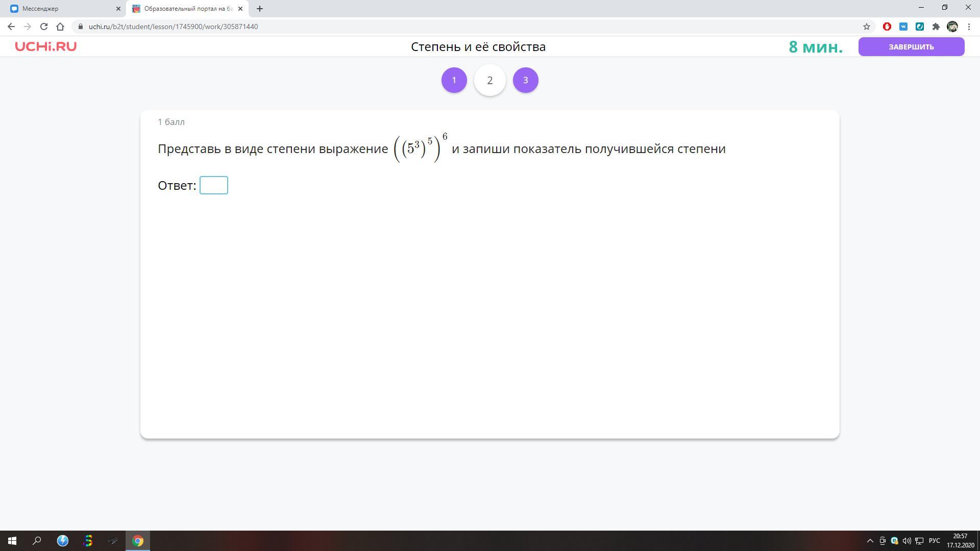Click the power expression formula
Image resolution: width=980 pixels, height=551 pixels.
(421, 148)
